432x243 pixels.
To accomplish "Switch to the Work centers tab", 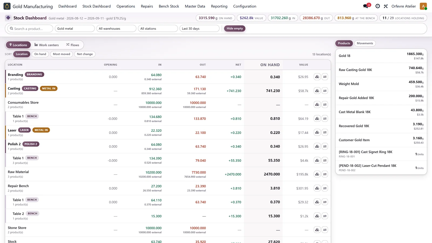I will 46,45.
